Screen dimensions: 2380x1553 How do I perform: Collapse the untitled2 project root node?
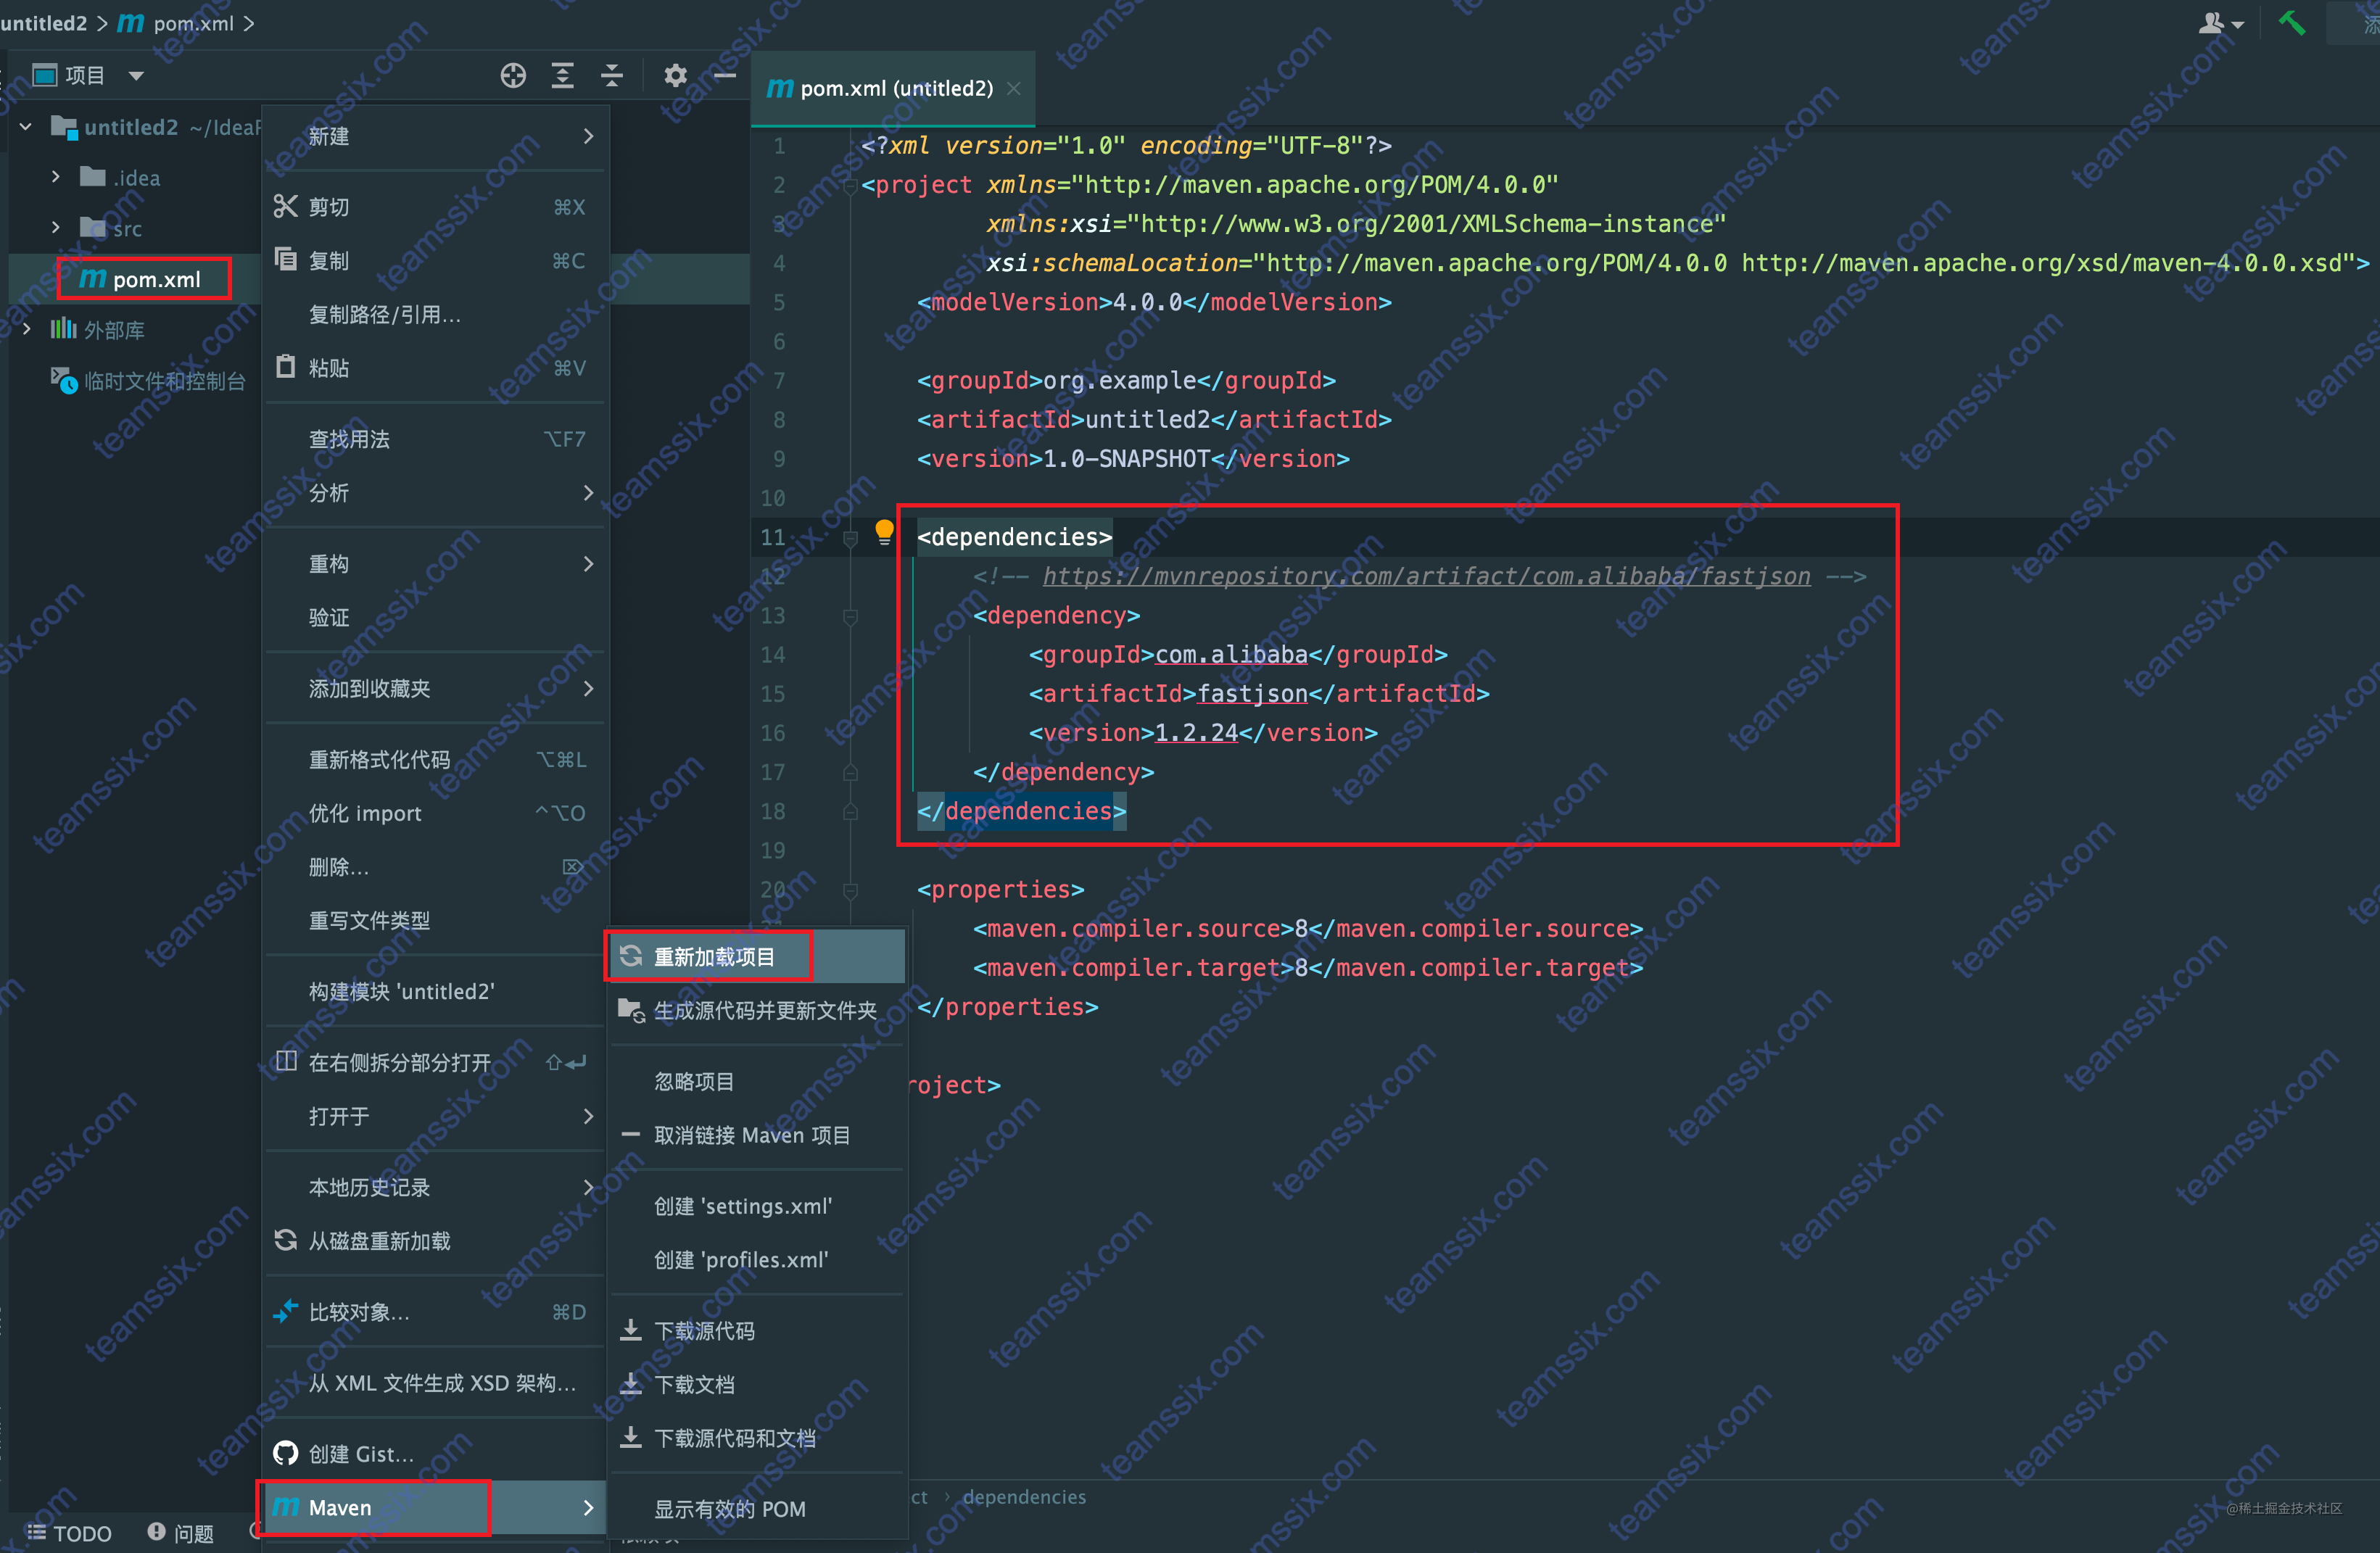pyautogui.click(x=26, y=127)
